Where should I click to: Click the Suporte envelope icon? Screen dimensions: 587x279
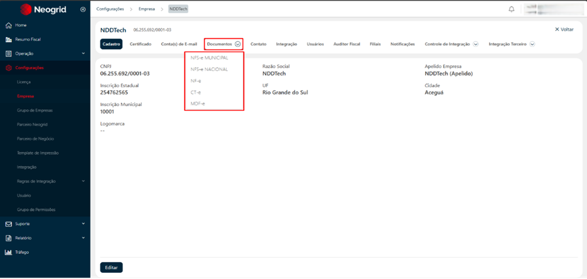9,224
